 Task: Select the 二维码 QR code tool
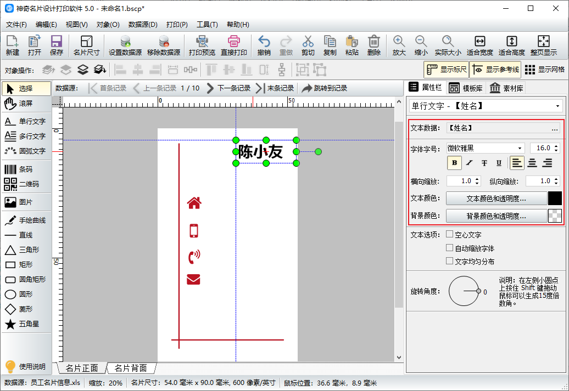26,184
